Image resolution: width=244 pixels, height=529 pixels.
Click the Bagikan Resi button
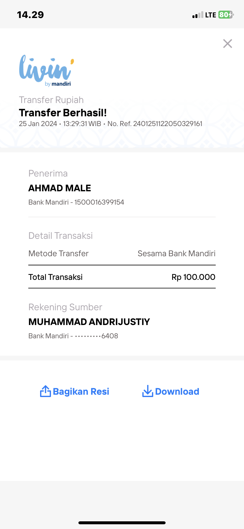coord(75,391)
